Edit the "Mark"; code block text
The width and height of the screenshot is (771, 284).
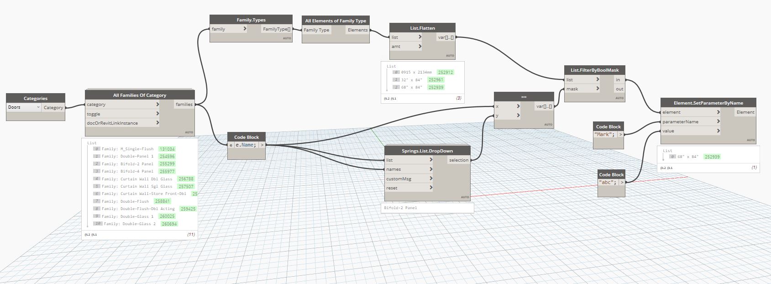(605, 134)
